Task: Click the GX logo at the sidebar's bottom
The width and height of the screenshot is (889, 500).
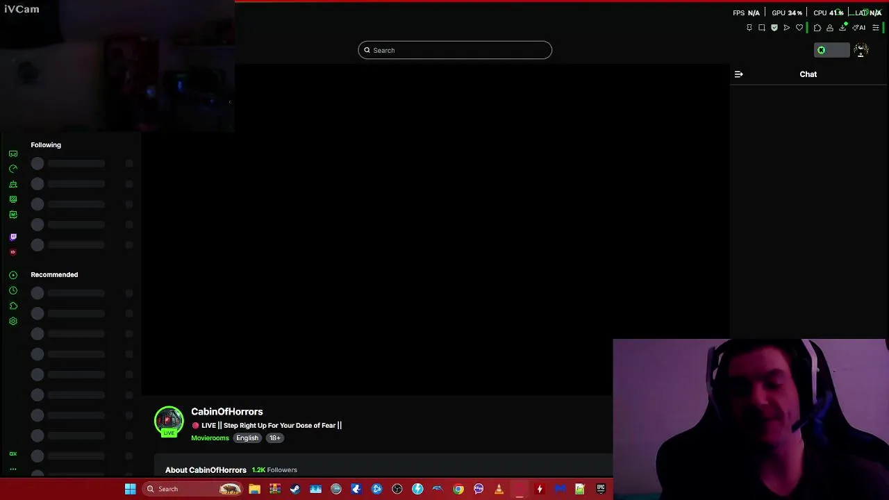Action: pyautogui.click(x=13, y=453)
